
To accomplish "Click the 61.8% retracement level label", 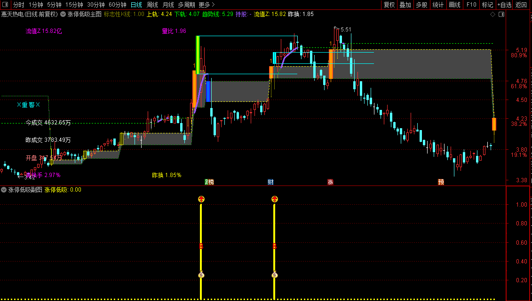I will [x=519, y=86].
